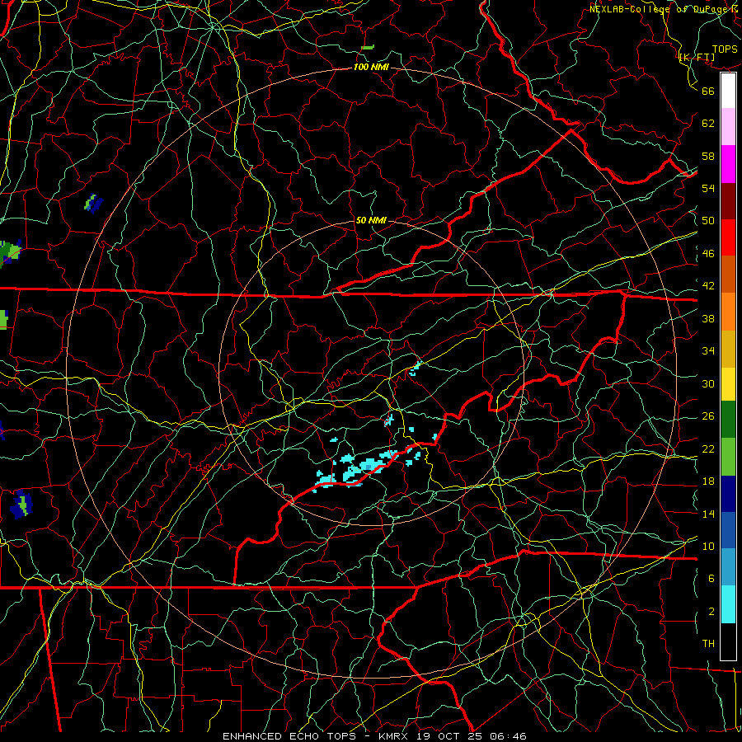Click the 30 legend value
742x742 pixels.
click(708, 383)
